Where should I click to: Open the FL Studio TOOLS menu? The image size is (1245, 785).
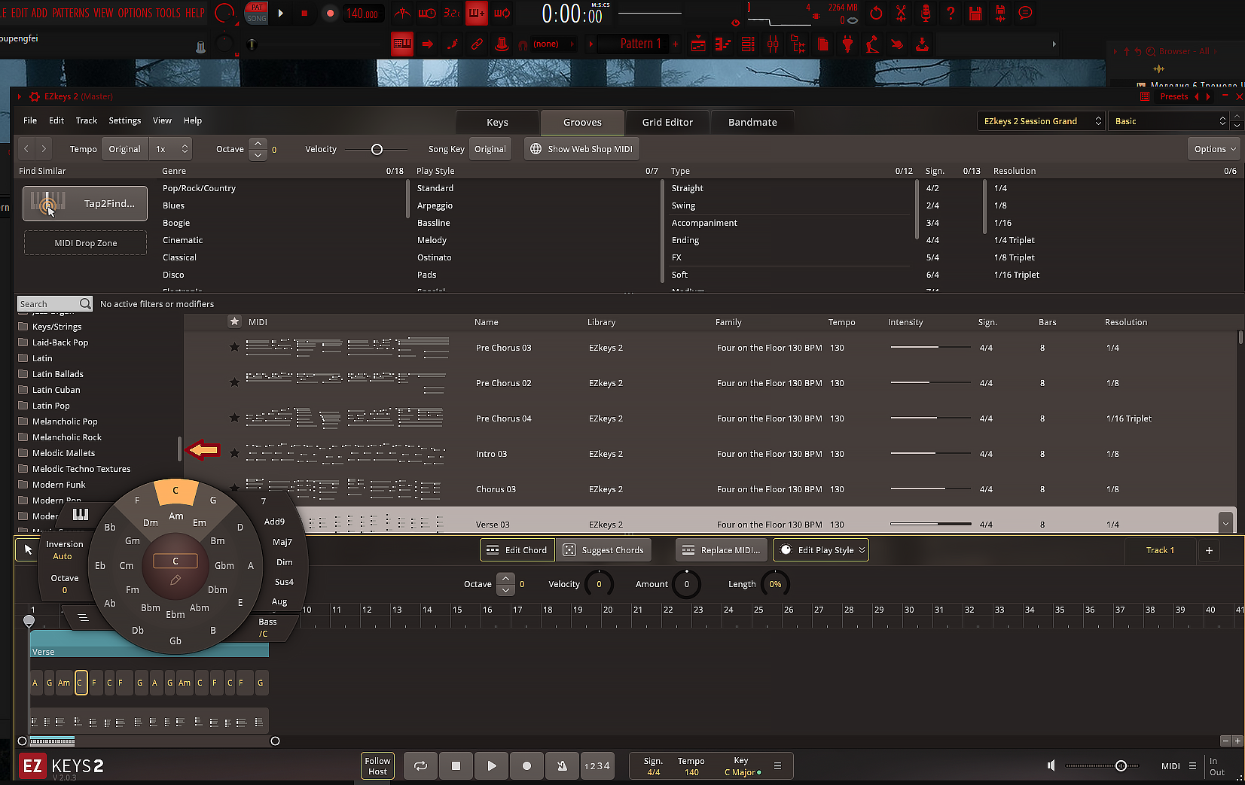pyautogui.click(x=168, y=13)
